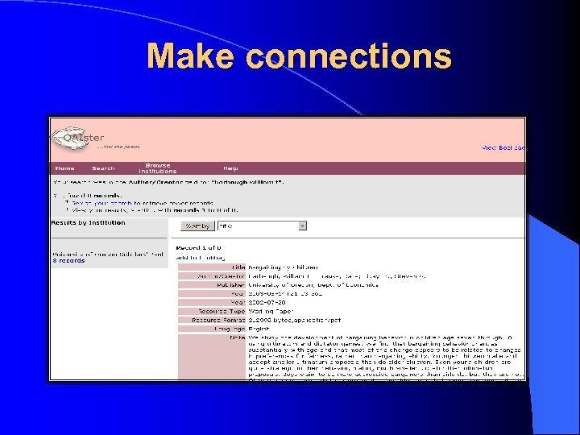Viewport: 580px width, 435px height.
Task: Go to the Search page
Action: 103,168
